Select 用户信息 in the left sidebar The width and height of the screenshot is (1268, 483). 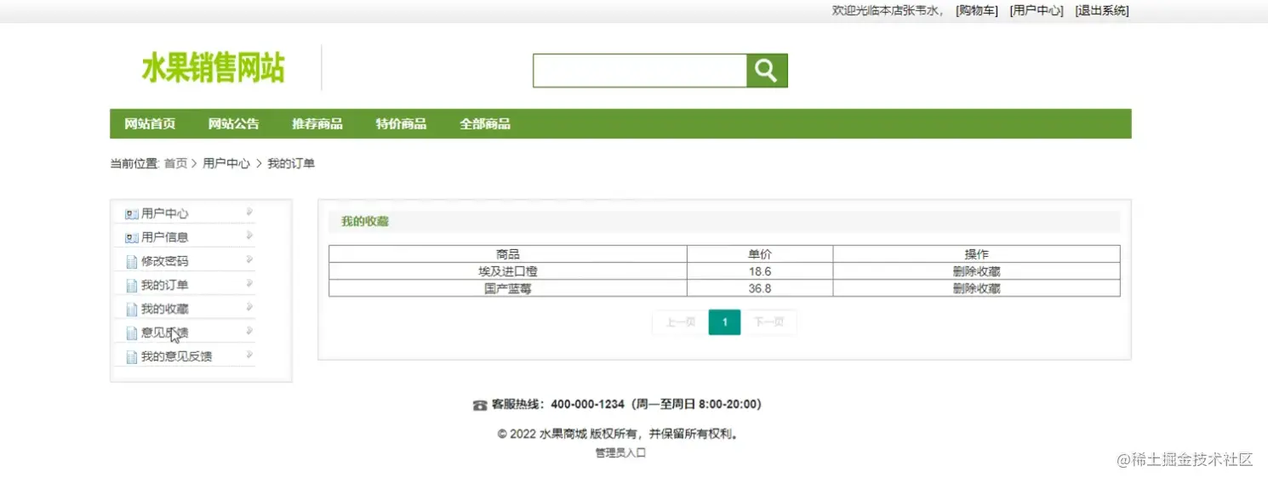(x=165, y=238)
